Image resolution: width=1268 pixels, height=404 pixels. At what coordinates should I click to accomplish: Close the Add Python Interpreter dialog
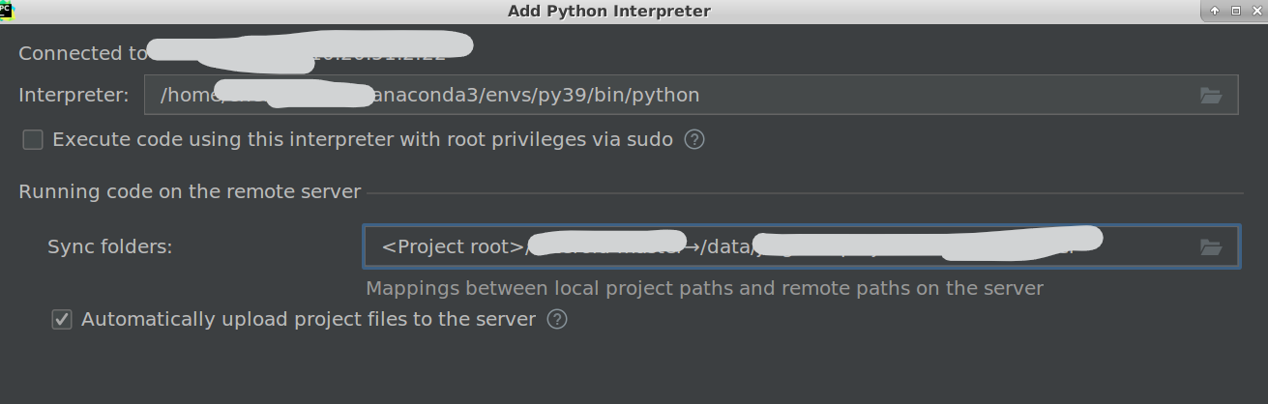tap(1256, 11)
